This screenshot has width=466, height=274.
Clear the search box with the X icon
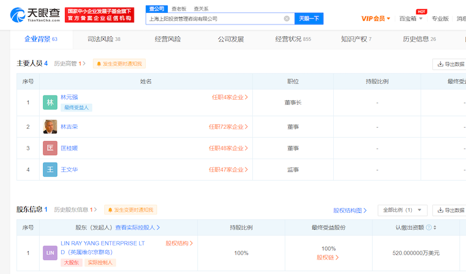287,19
